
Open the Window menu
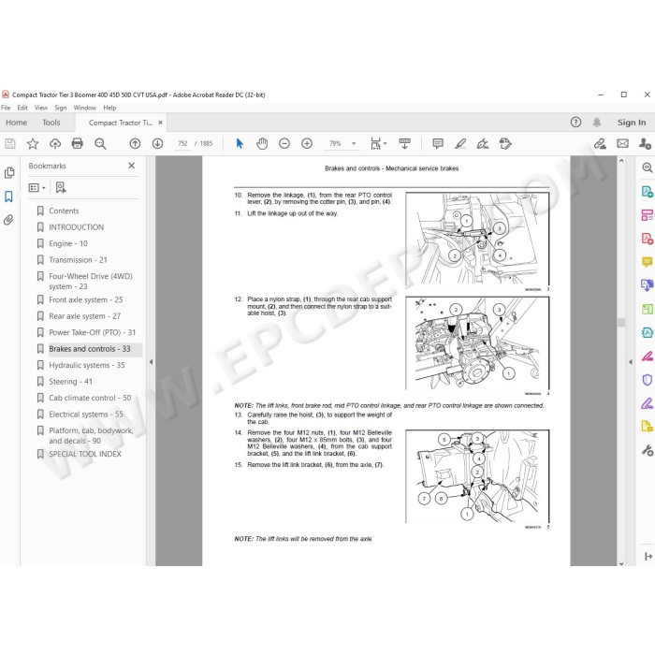coord(85,108)
